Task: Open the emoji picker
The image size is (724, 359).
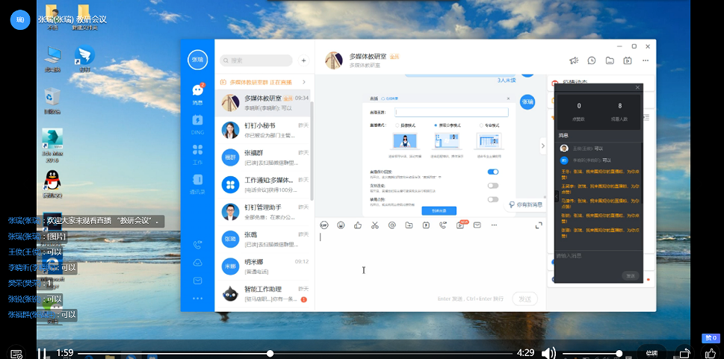Action: (x=341, y=225)
